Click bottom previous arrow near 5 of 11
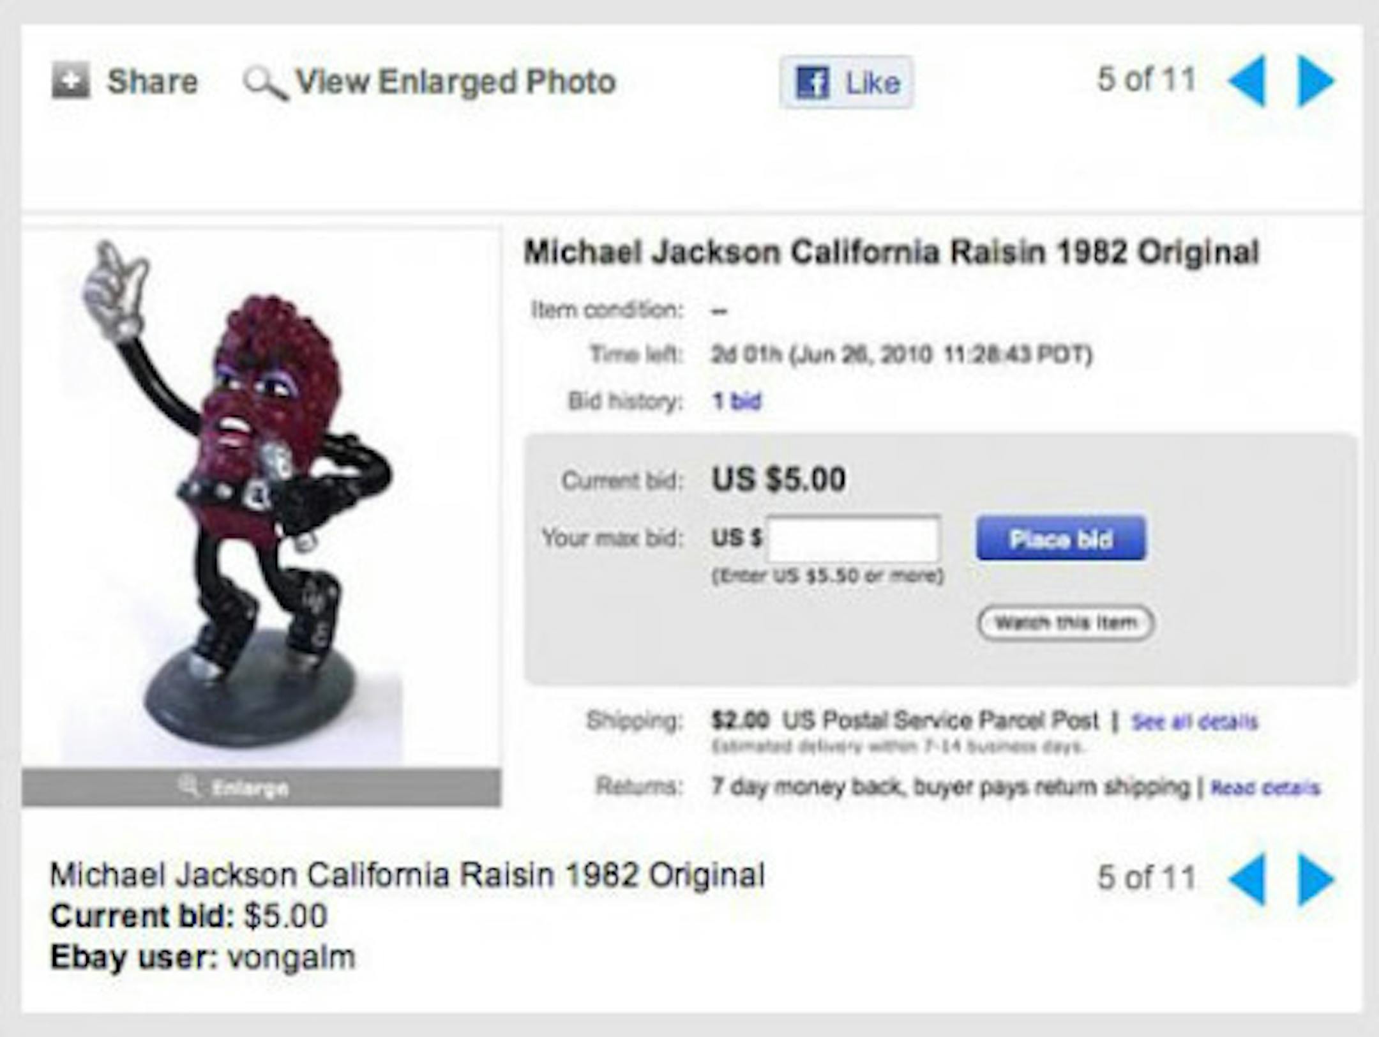This screenshot has width=1379, height=1037. pyautogui.click(x=1247, y=879)
